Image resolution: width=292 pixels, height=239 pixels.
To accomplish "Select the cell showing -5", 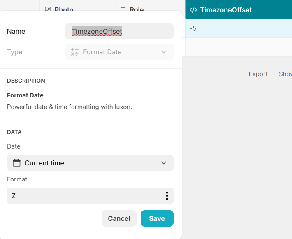I will click(x=239, y=28).
